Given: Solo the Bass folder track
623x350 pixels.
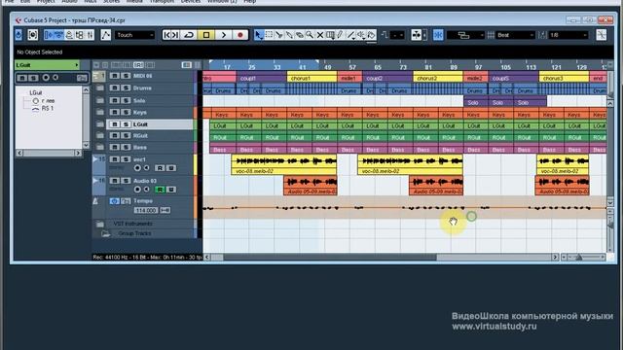Looking at the screenshot, I should pyautogui.click(x=126, y=147).
